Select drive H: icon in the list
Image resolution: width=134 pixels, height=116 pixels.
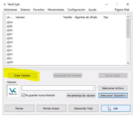point(8,42)
